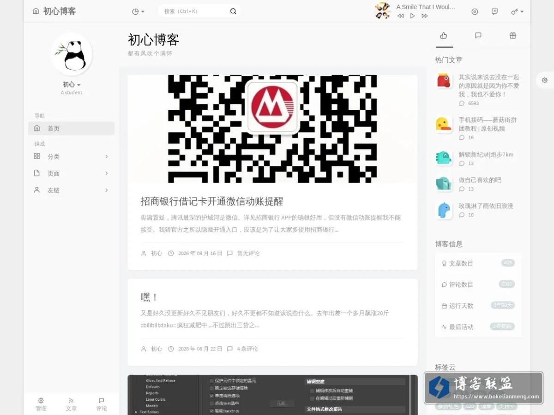Open 管理 at the sidebar bottom
This screenshot has width=554, height=415.
click(41, 404)
